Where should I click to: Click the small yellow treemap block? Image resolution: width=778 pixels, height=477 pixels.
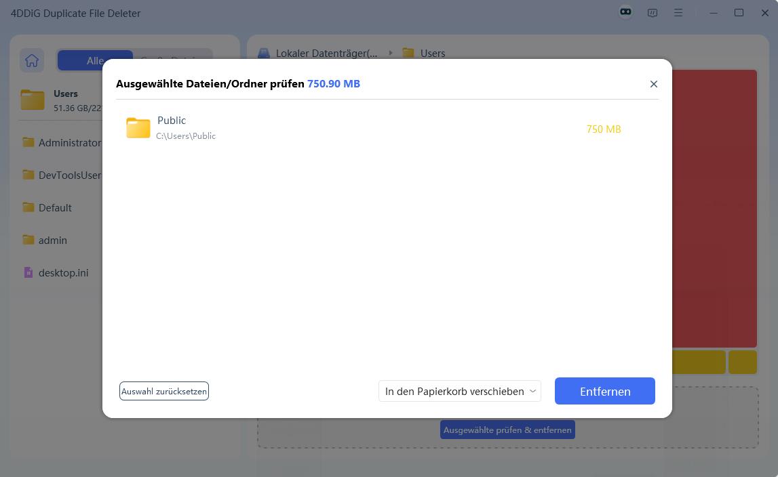click(742, 362)
